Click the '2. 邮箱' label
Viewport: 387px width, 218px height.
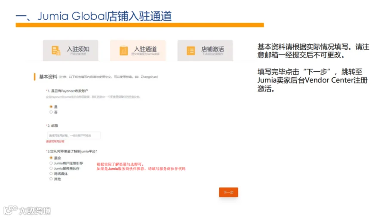52,126
